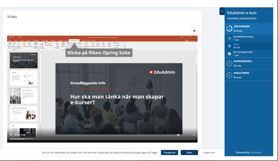Click the close X at the window's top right
Image resolution: width=278 pixels, height=161 pixels.
click(x=272, y=4)
